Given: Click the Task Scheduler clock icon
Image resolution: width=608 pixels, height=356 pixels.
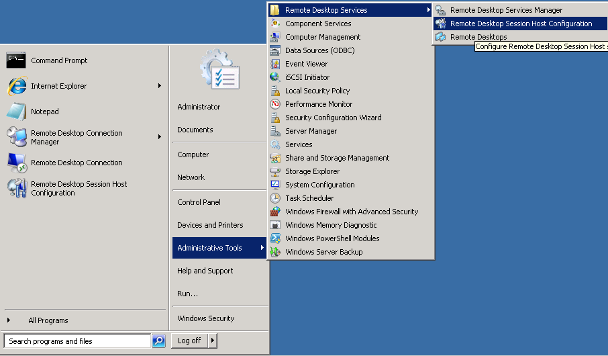Looking at the screenshot, I should [275, 198].
